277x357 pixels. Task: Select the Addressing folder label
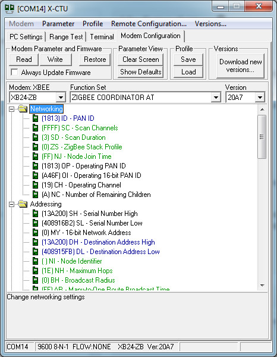click(46, 204)
